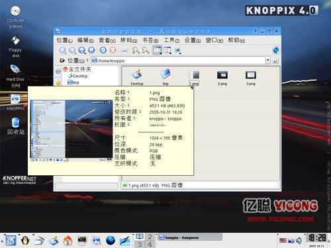
Task: Select 主文件夹 in the sidebar tree
Action: coord(77,69)
